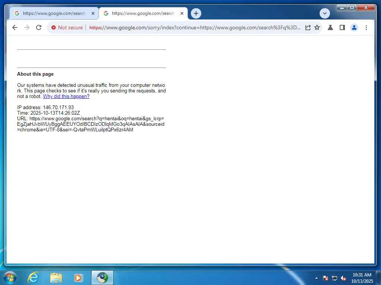This screenshot has width=381, height=285.
Task: Launch Internet Explorer from the taskbar
Action: click(x=33, y=278)
